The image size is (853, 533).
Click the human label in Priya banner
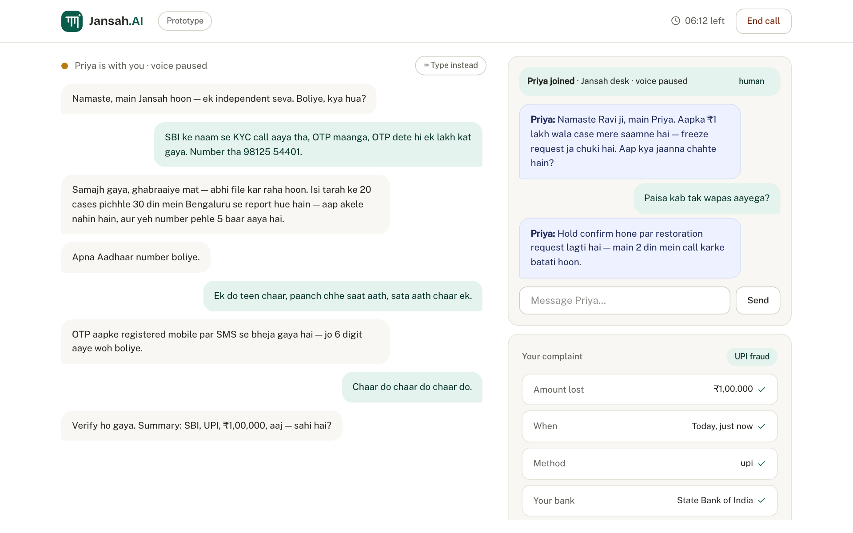pos(751,81)
